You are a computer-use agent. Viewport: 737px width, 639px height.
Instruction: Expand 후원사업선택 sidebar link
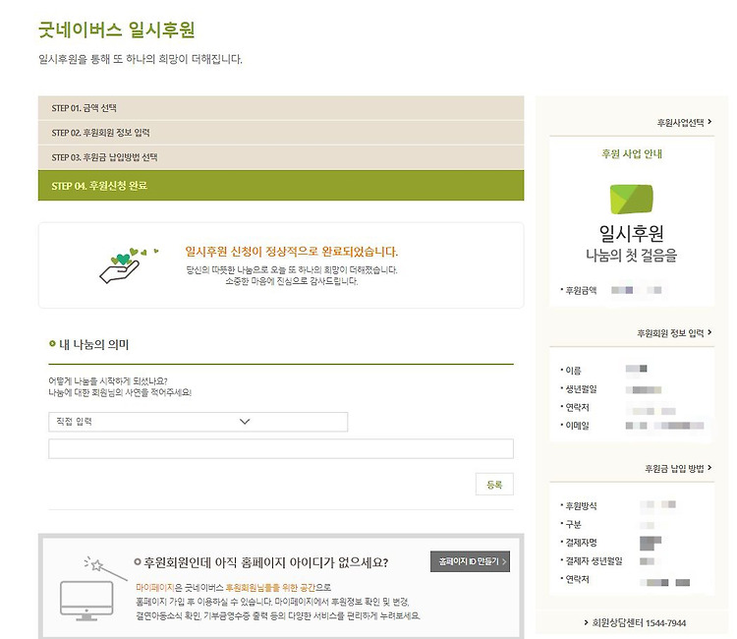click(x=684, y=122)
